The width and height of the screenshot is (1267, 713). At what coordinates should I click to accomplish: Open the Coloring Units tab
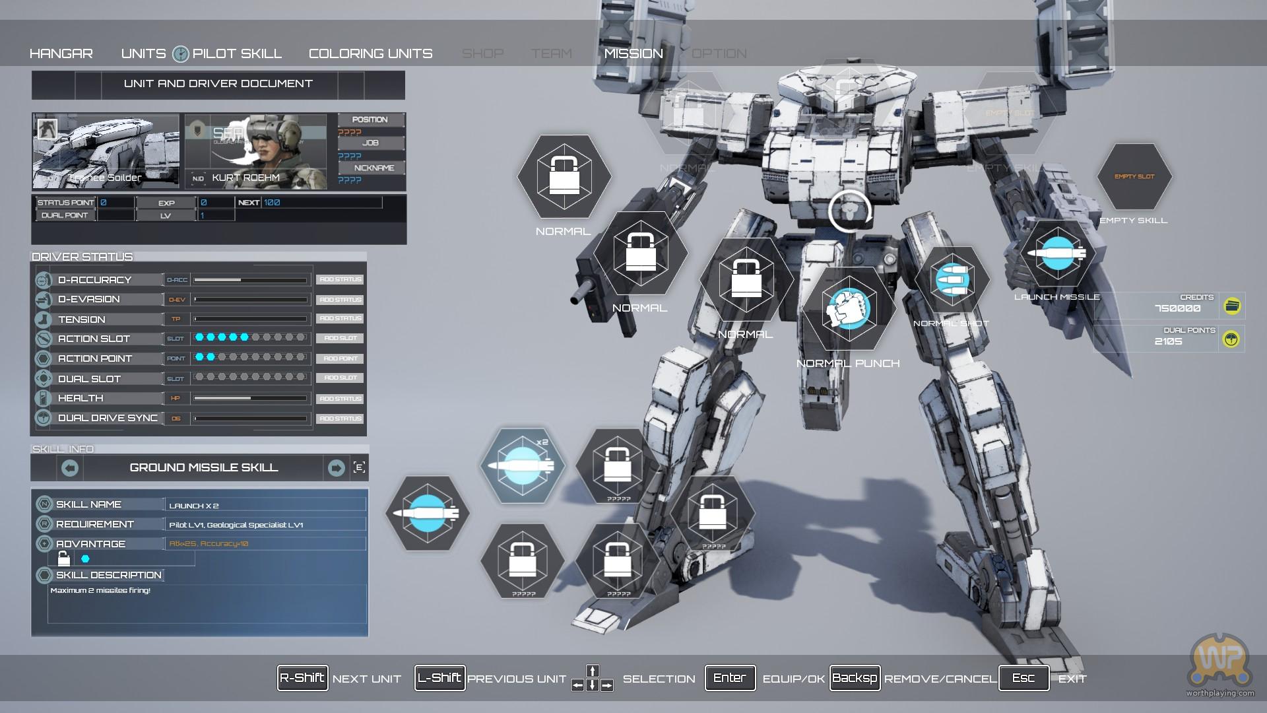point(370,53)
